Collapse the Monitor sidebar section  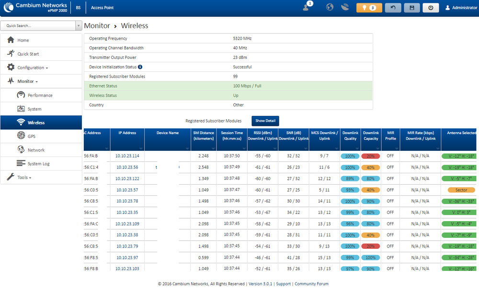click(28, 81)
